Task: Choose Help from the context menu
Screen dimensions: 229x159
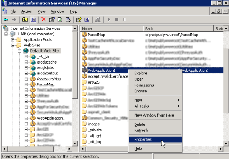Action: click(155, 148)
